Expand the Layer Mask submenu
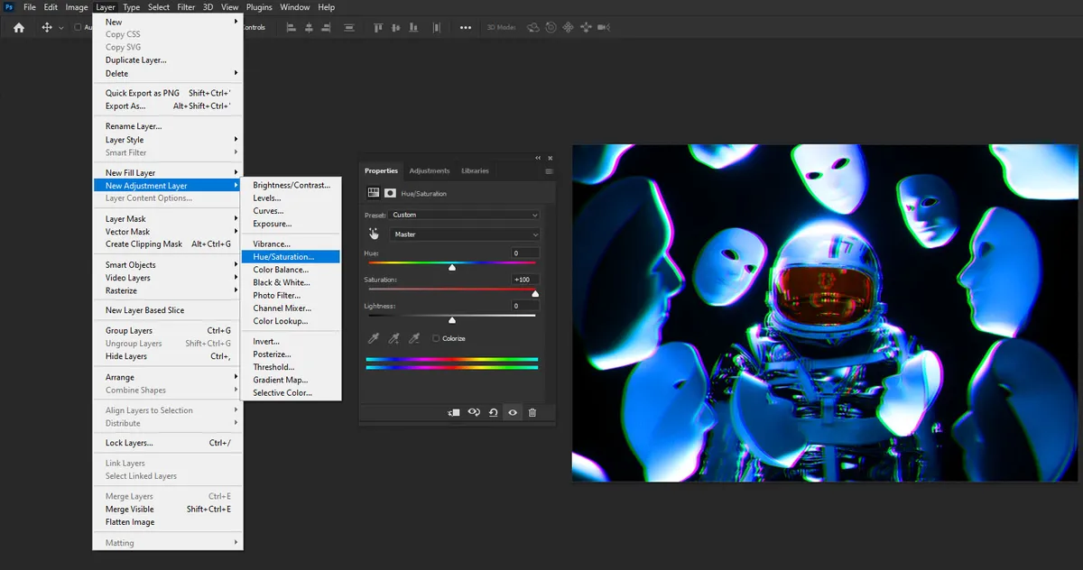The width and height of the screenshot is (1083, 570). [x=168, y=218]
